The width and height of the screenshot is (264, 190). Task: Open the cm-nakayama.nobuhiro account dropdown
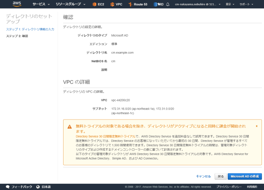coord(198,5)
